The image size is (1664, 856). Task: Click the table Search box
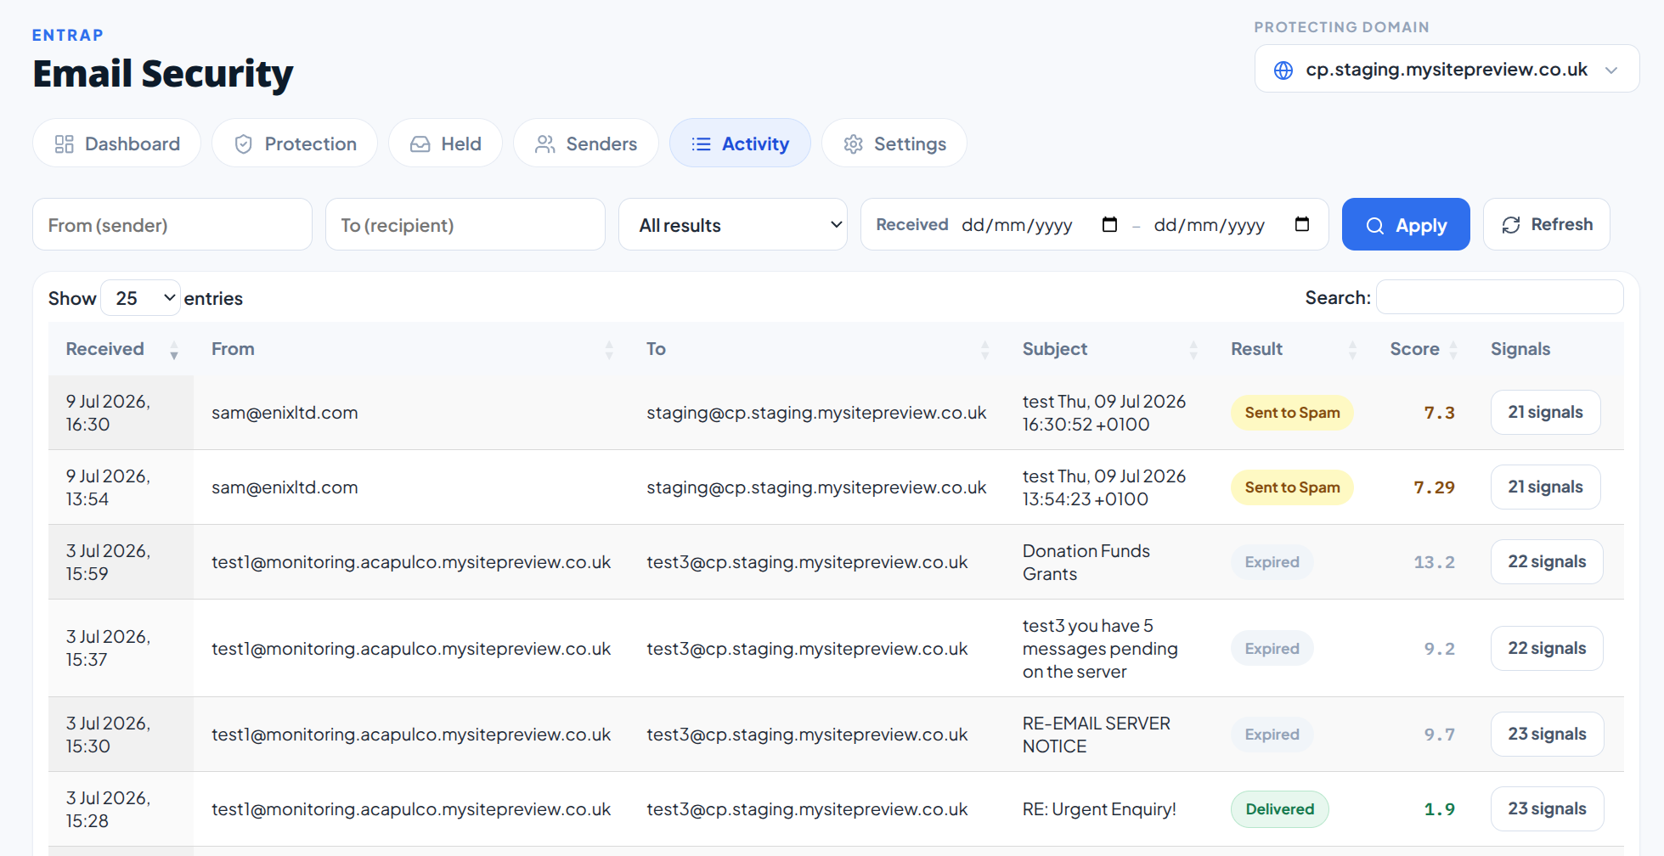pos(1500,297)
